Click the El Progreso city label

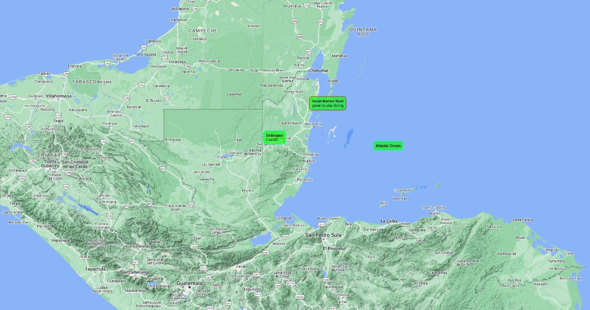pyautogui.click(x=334, y=249)
